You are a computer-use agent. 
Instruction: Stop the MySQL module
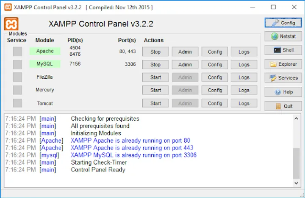click(155, 64)
